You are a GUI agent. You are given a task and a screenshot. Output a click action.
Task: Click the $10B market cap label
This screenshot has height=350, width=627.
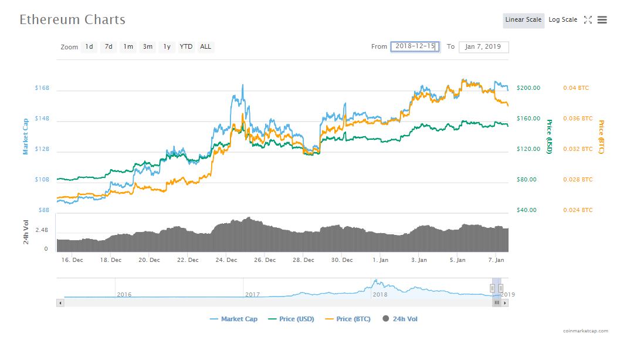(x=42, y=180)
